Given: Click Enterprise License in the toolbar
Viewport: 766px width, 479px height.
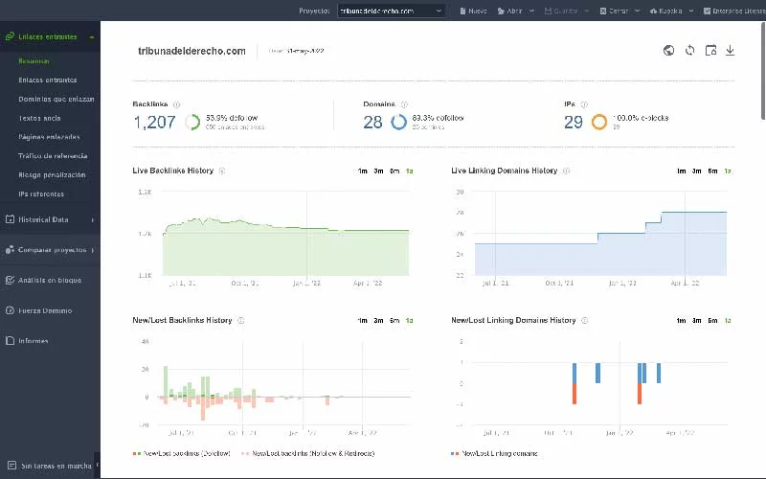Looking at the screenshot, I should pos(734,11).
